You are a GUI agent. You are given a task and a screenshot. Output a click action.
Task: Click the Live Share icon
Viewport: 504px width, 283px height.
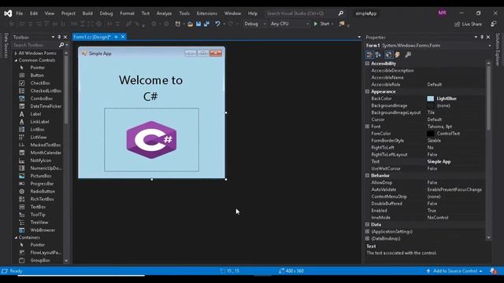pyautogui.click(x=457, y=24)
